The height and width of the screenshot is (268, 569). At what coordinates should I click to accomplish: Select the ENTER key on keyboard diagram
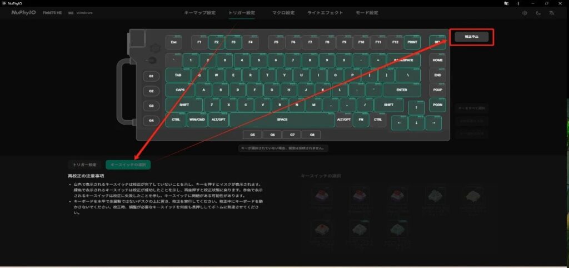[x=402, y=90]
